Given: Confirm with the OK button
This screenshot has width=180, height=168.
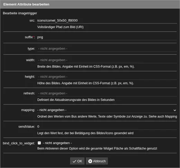Looking at the screenshot, I should (x=77, y=161).
